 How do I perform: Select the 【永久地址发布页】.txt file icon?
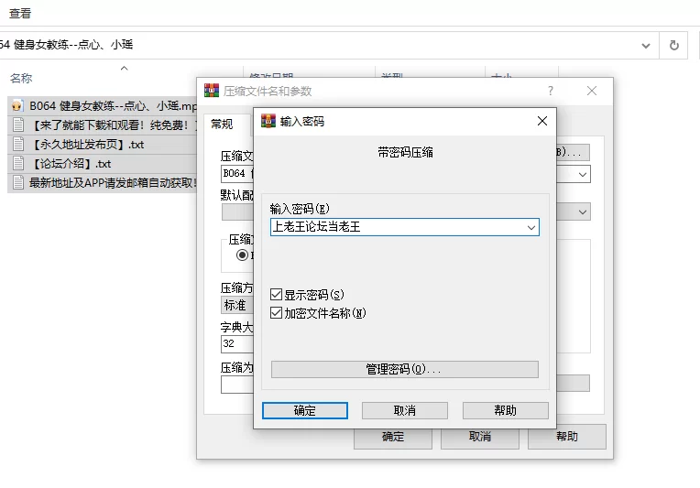pos(16,144)
